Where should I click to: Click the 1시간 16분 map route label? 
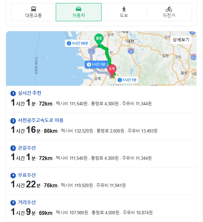click(x=77, y=43)
